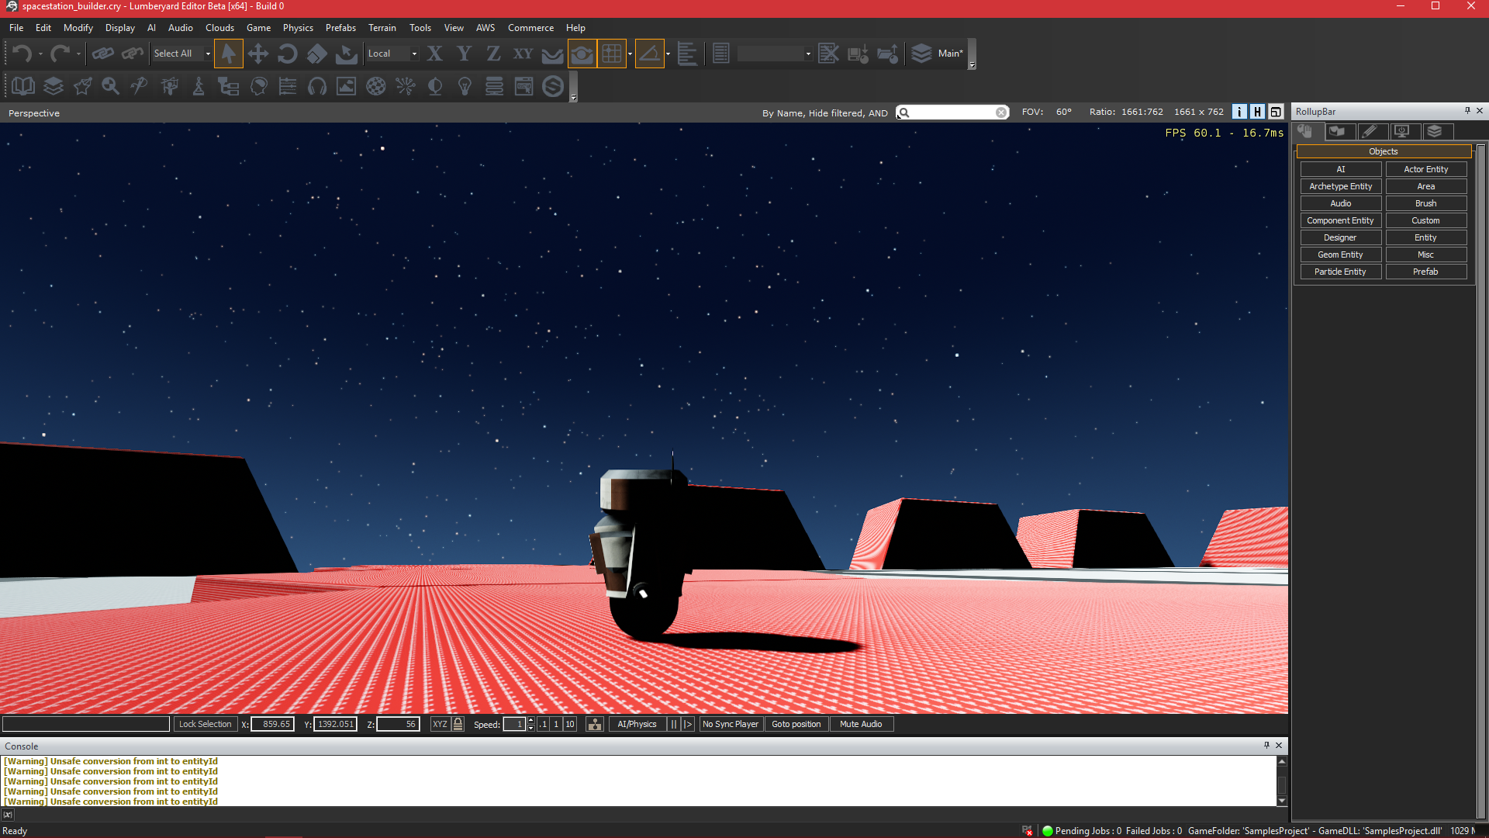Viewport: 1489px width, 838px height.
Task: Expand the Select All filter dropdown
Action: pyautogui.click(x=208, y=54)
